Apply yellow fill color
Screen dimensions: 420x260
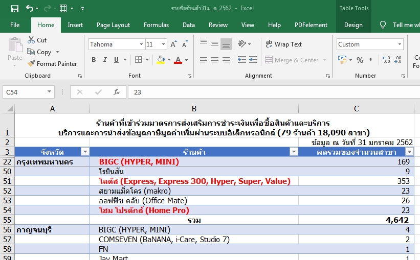coord(161,60)
